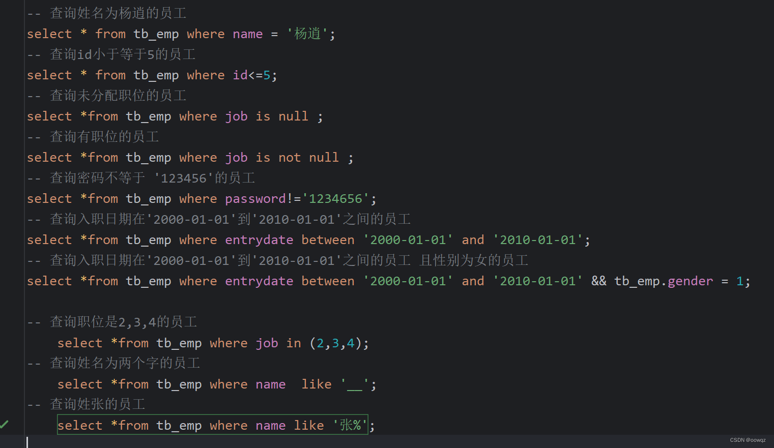Click the '&&' operator in the female query
The height and width of the screenshot is (448, 774).
599,281
